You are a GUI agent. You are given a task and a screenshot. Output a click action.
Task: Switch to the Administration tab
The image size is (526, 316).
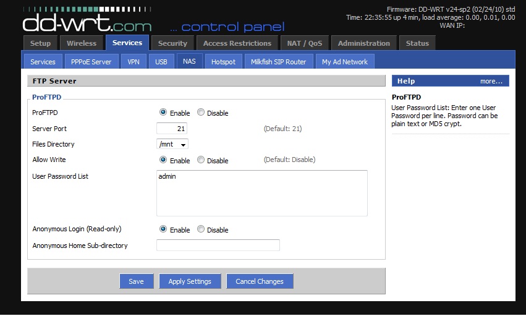click(364, 43)
